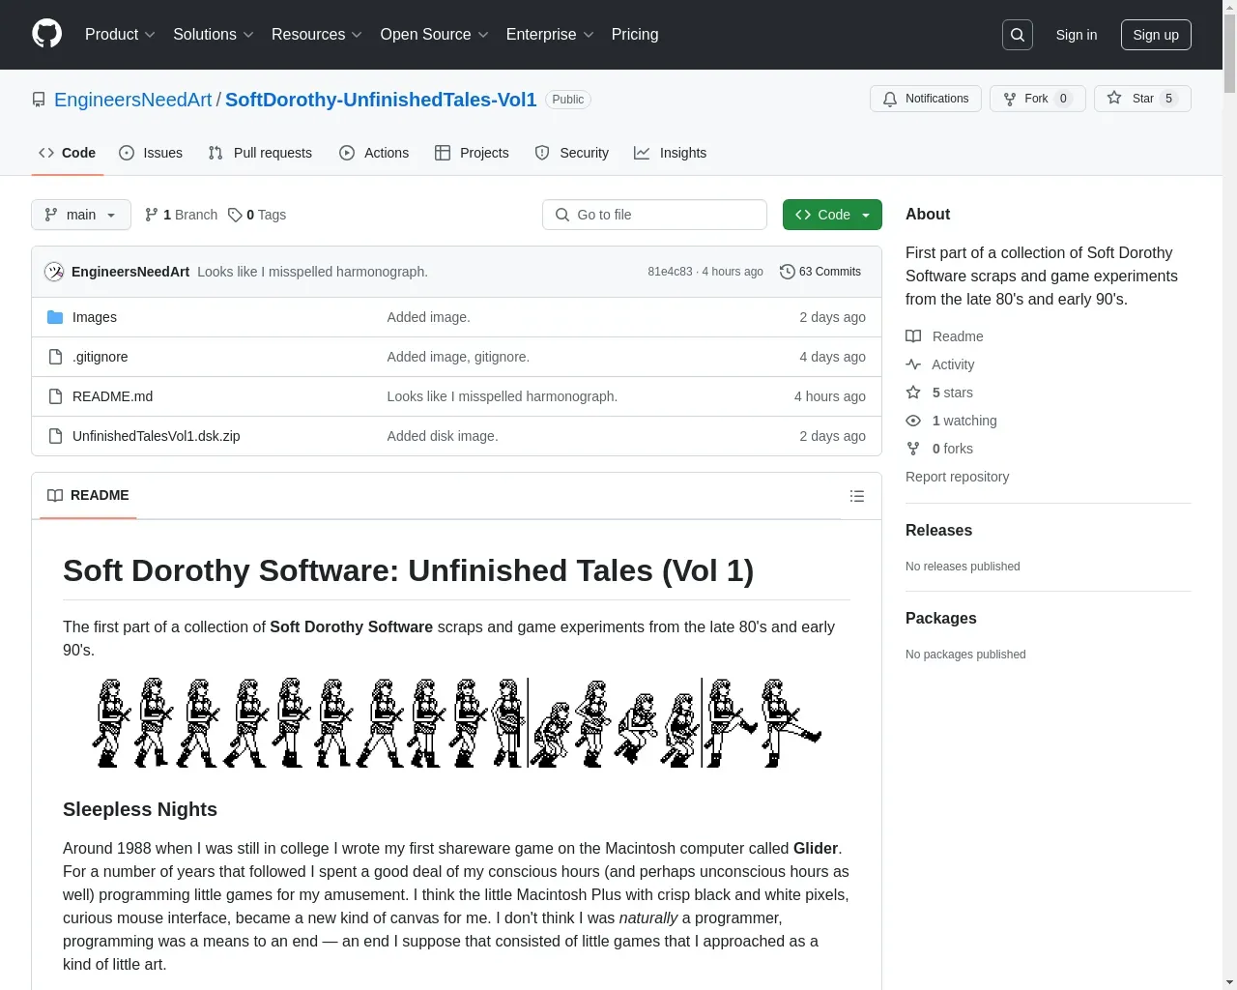1237x990 pixels.
Task: Select the README tab above the readme
Action: pyautogui.click(x=88, y=495)
